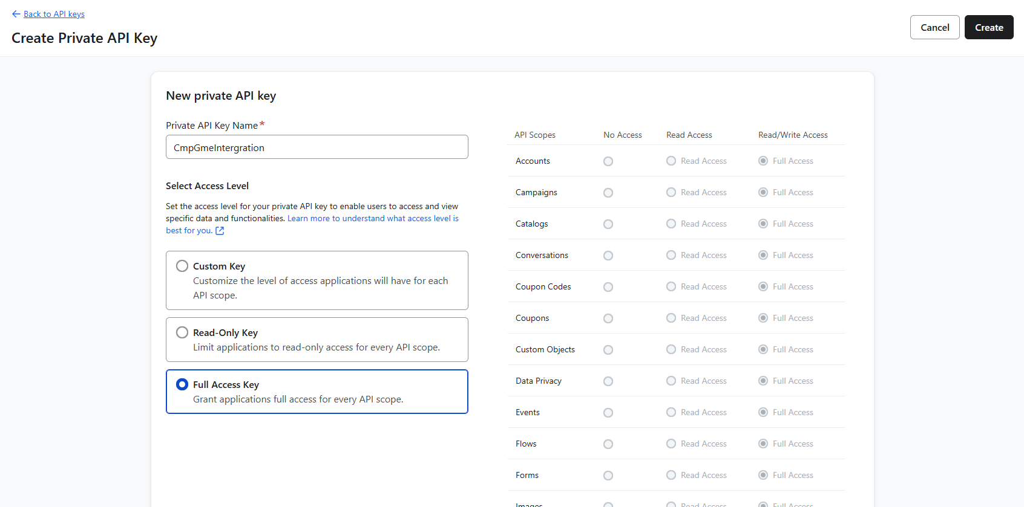
Task: Choose Full Access for Coupons scope
Action: pyautogui.click(x=763, y=318)
